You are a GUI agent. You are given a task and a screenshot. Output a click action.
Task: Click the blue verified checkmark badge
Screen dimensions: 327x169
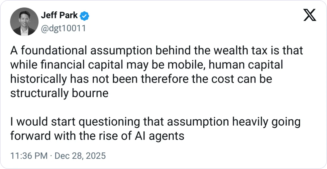coord(85,16)
